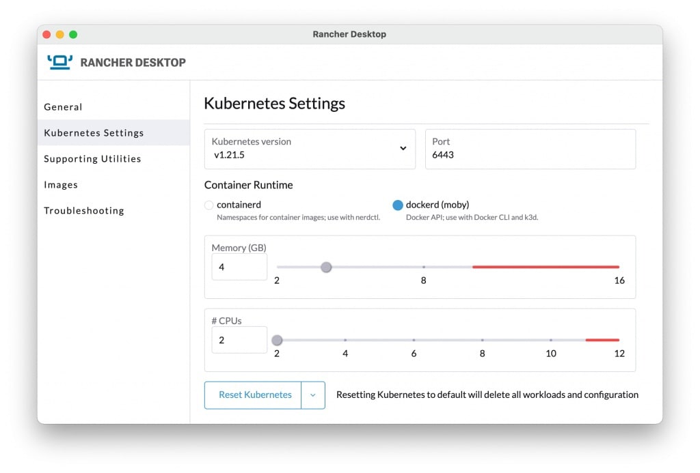Click the green fullscreen window button

[73, 35]
